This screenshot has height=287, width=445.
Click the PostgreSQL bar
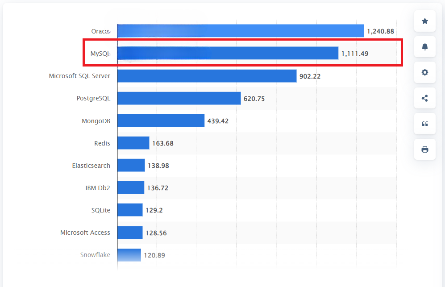pyautogui.click(x=179, y=98)
